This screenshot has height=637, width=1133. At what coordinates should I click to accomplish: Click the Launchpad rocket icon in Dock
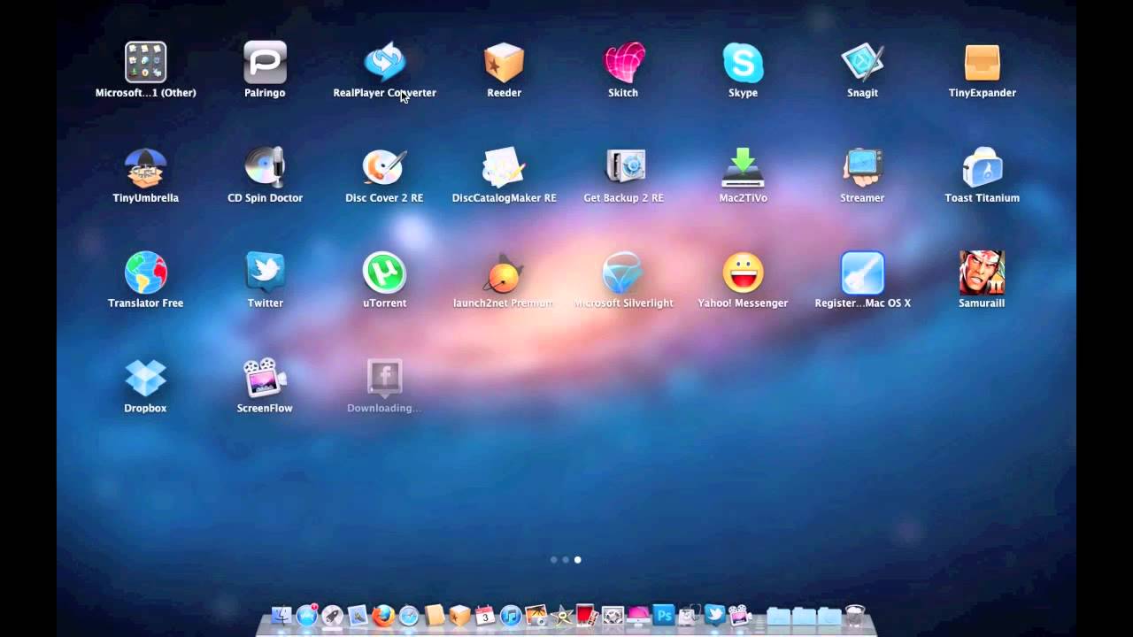tap(332, 616)
